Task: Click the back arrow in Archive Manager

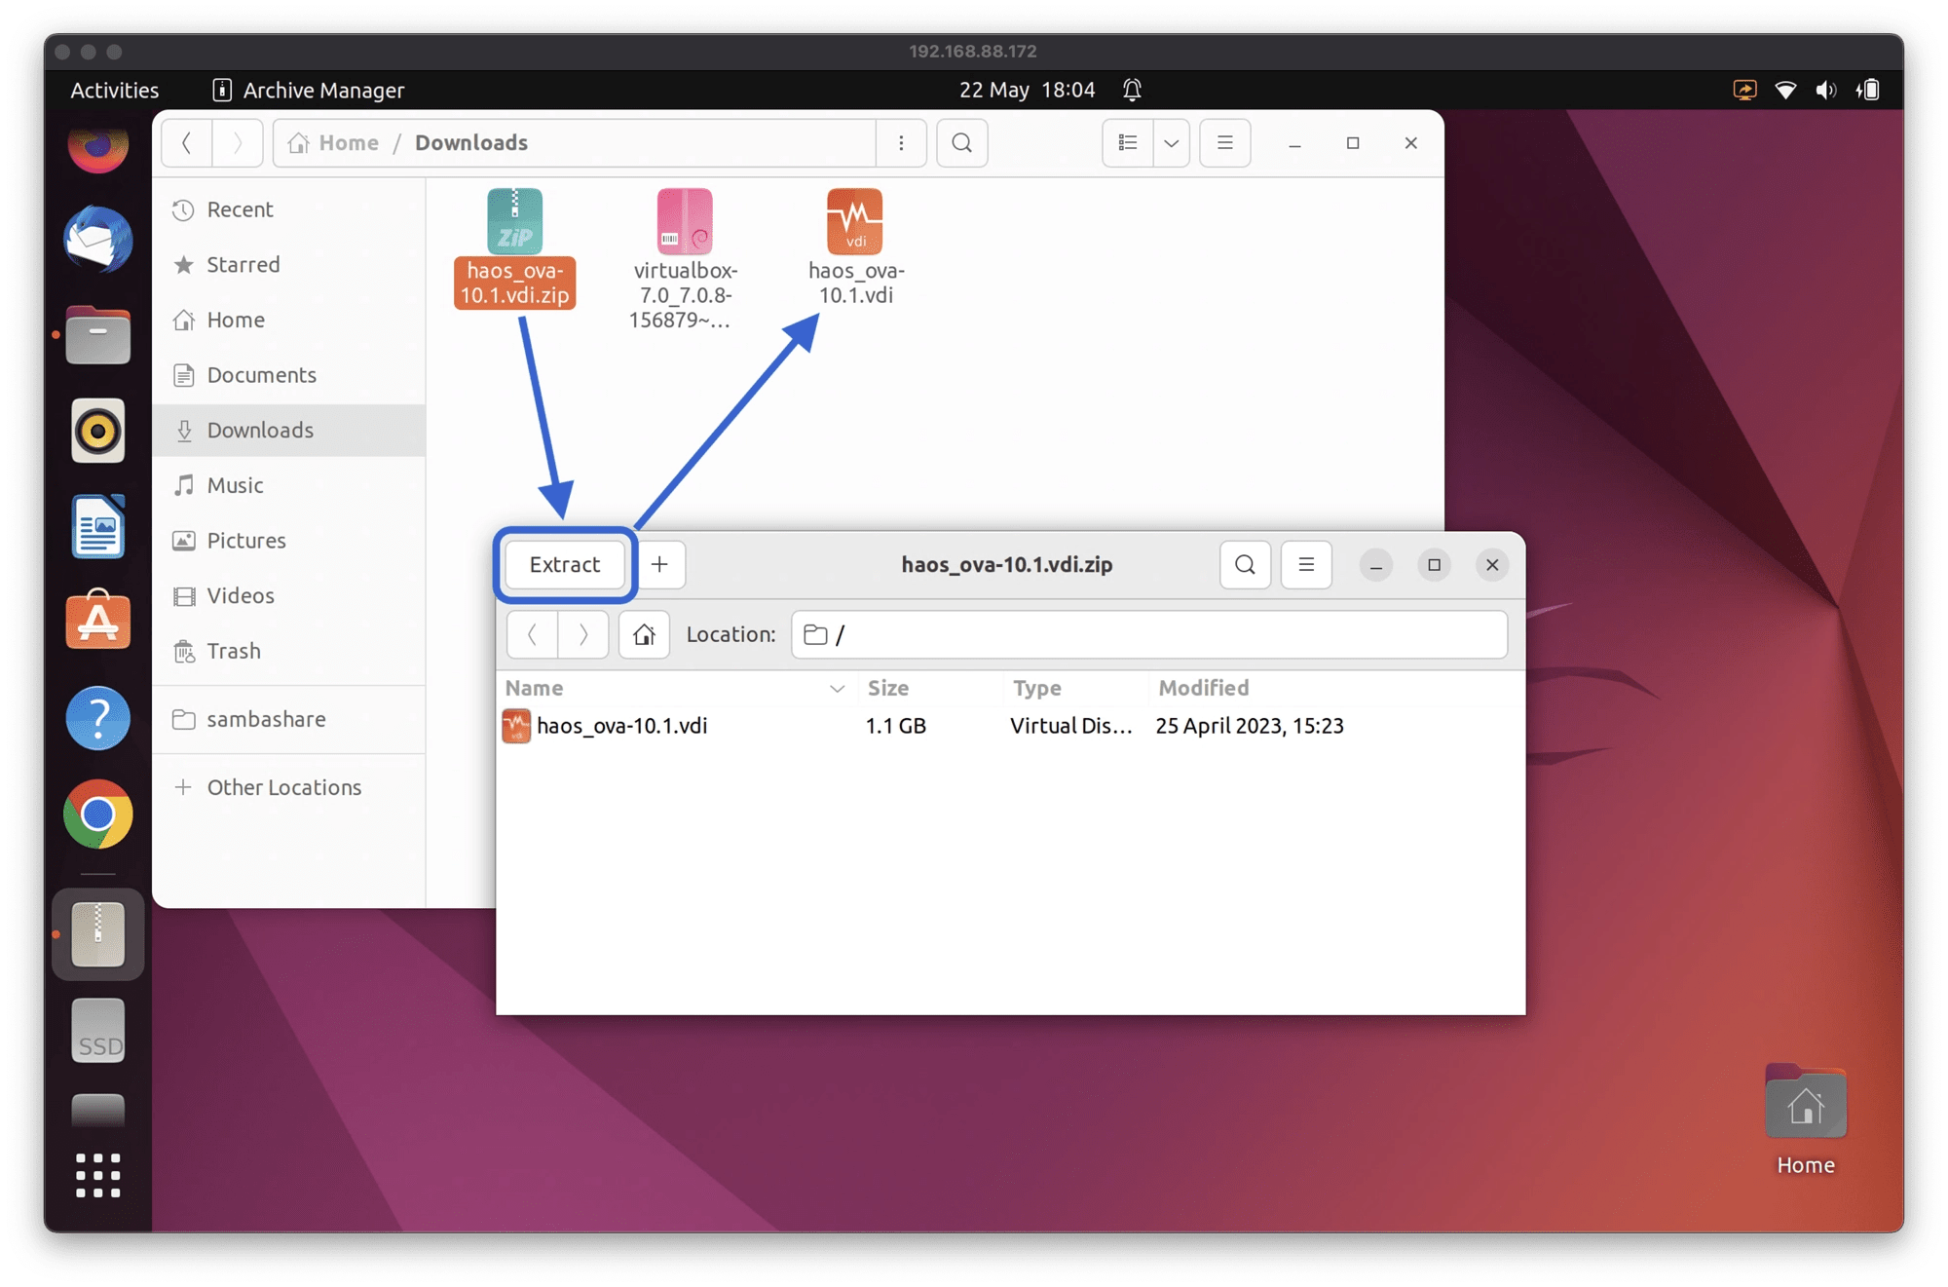Action: tap(532, 634)
